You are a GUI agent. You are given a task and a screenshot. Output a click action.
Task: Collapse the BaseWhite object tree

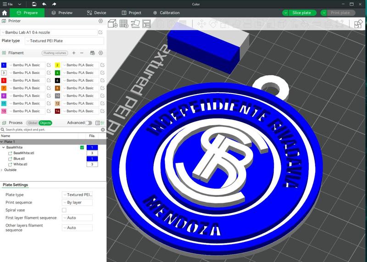click(4, 147)
